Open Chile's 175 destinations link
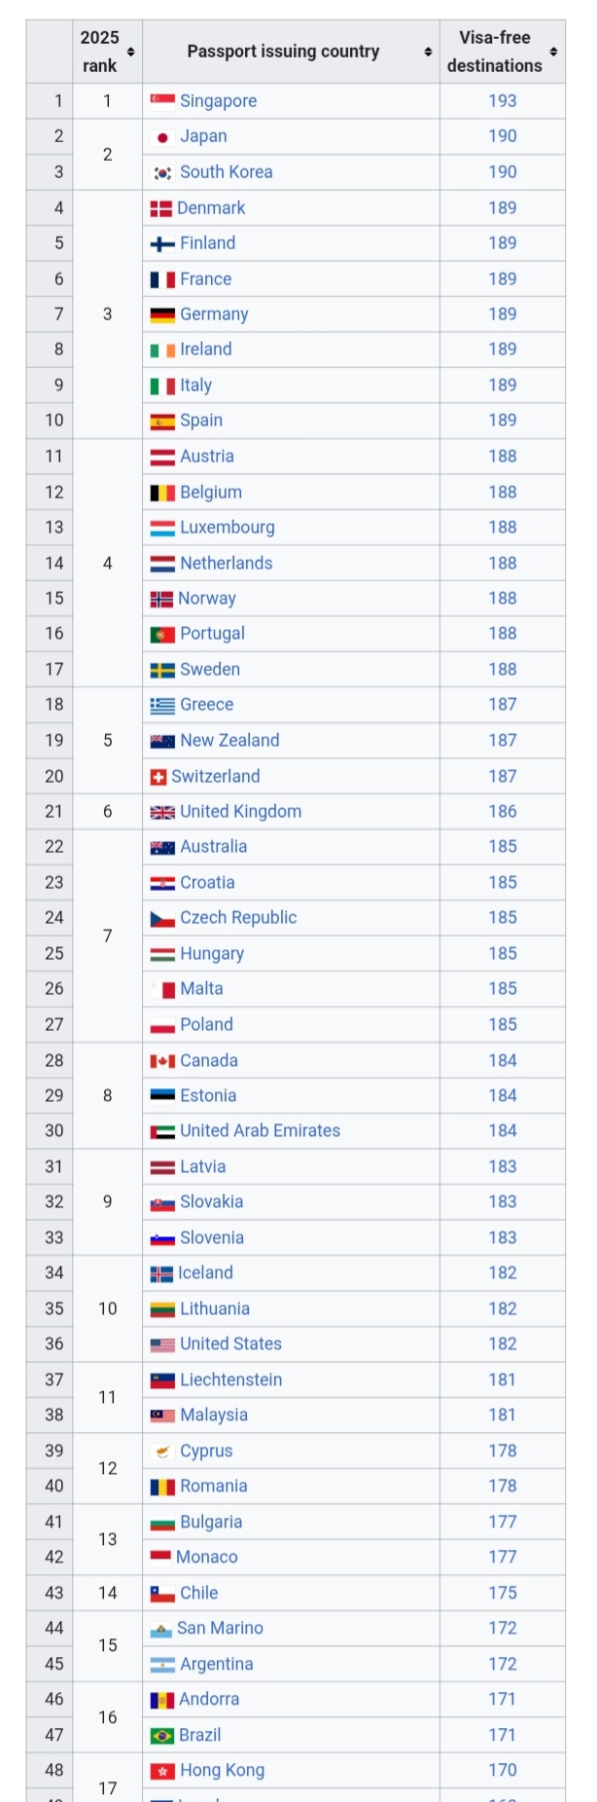This screenshot has height=1802, width=597. coord(503,1594)
